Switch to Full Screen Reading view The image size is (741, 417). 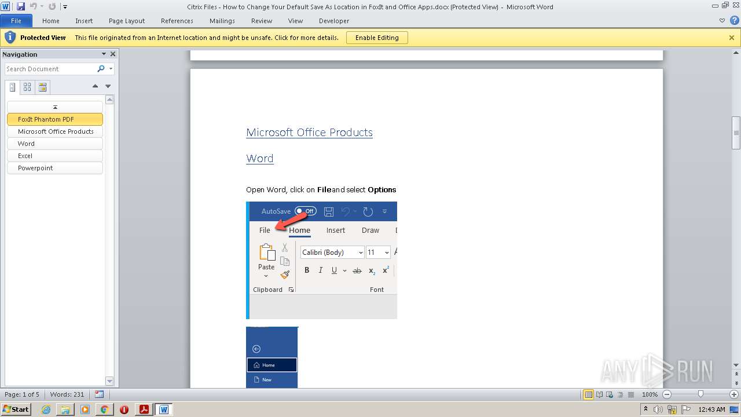tap(599, 394)
